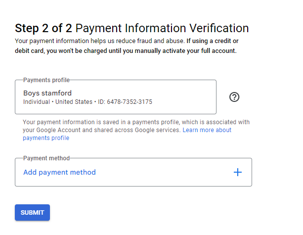This screenshot has height=235, width=303.
Task: Click the bold credit or debit card notice
Action: pos(127,46)
